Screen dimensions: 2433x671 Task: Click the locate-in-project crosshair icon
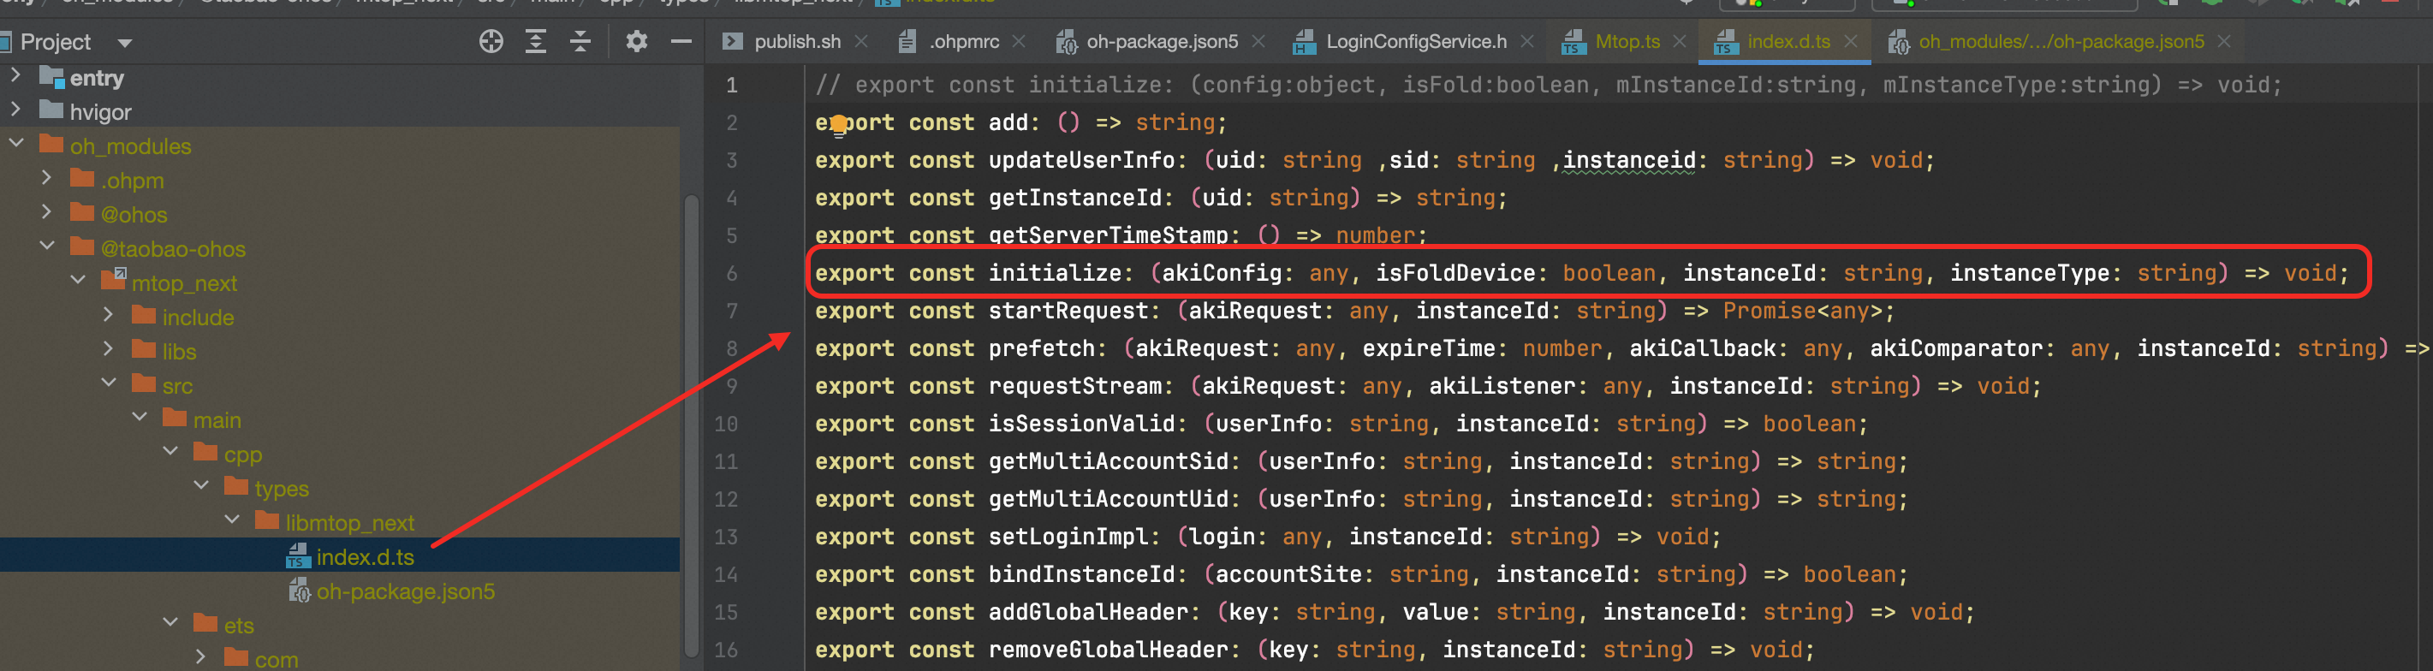point(491,42)
